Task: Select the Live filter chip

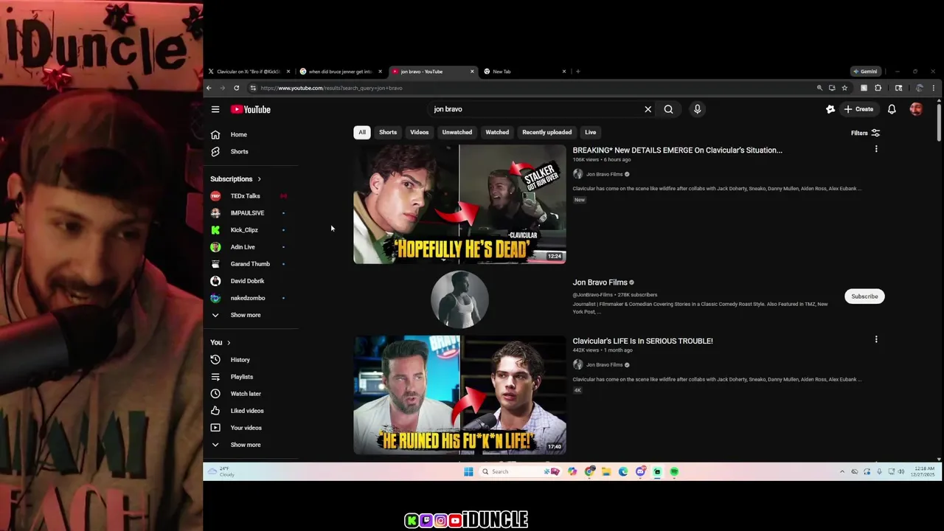Action: (591, 132)
